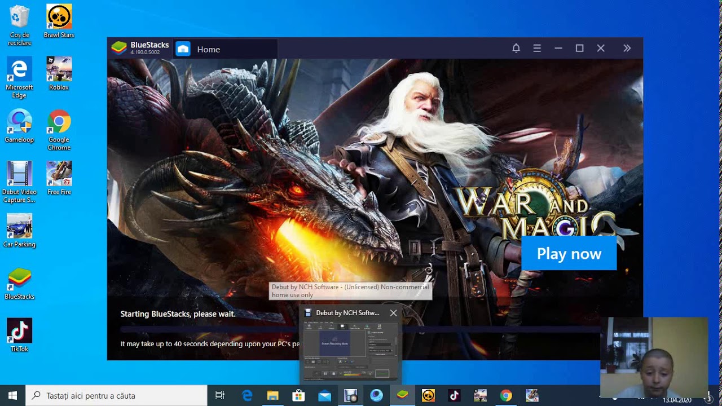Open Edge from the taskbar
The image size is (722, 406).
tap(247, 395)
